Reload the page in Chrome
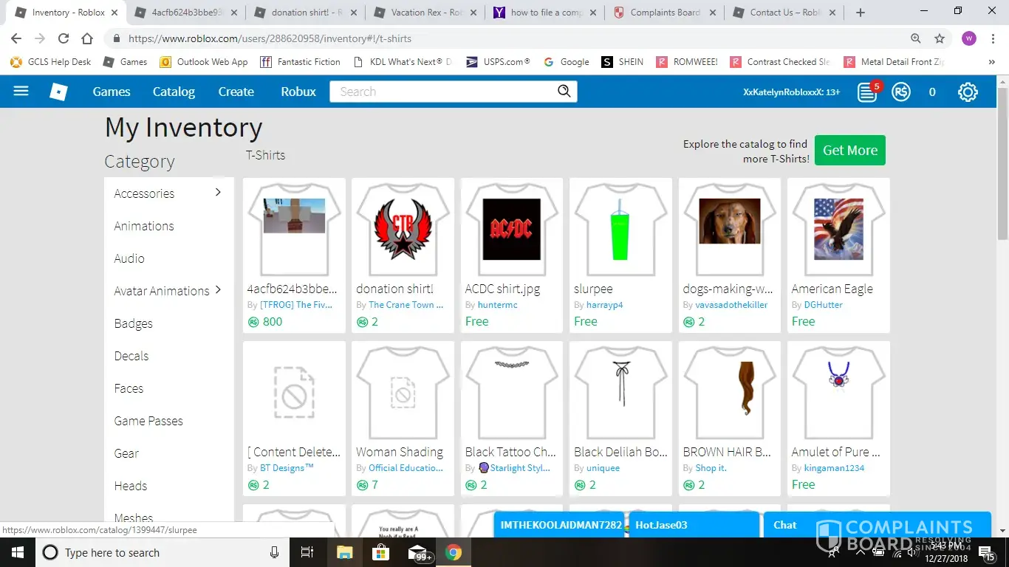Screen dimensions: 1009x567 click(64, 39)
